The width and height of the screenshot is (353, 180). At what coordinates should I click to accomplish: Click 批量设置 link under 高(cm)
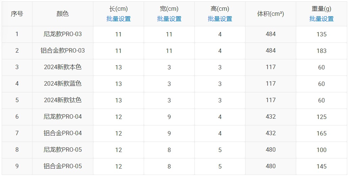220,19
